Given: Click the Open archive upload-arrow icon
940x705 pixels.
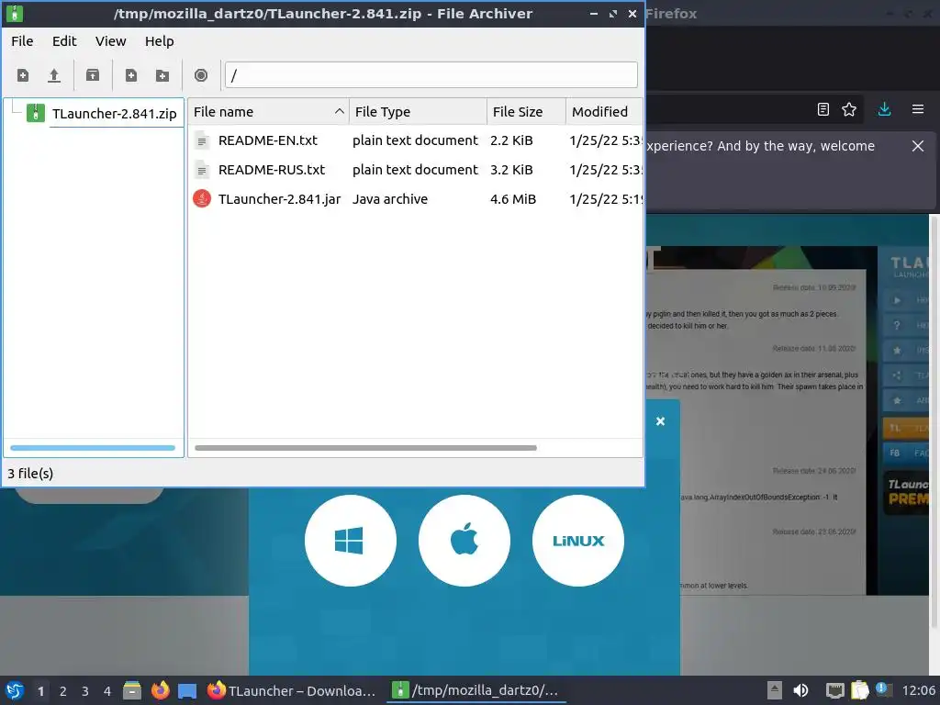Looking at the screenshot, I should point(54,75).
